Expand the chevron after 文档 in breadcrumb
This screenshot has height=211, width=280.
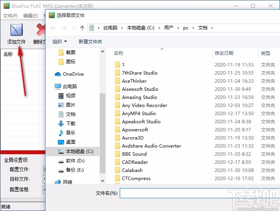[212, 28]
